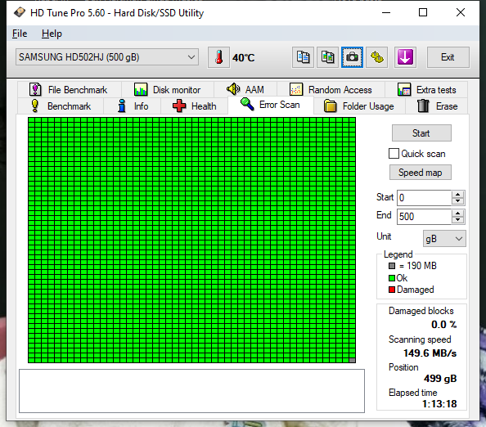Click the purple down-arrow toolbar icon

[x=405, y=57]
